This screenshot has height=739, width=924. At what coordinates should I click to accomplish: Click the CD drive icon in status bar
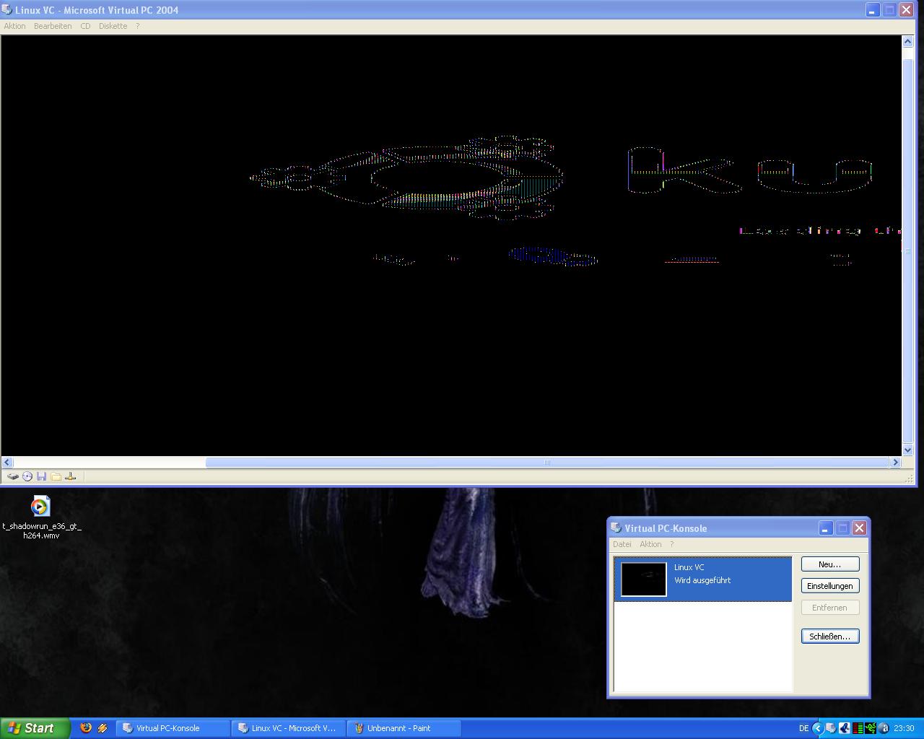27,476
